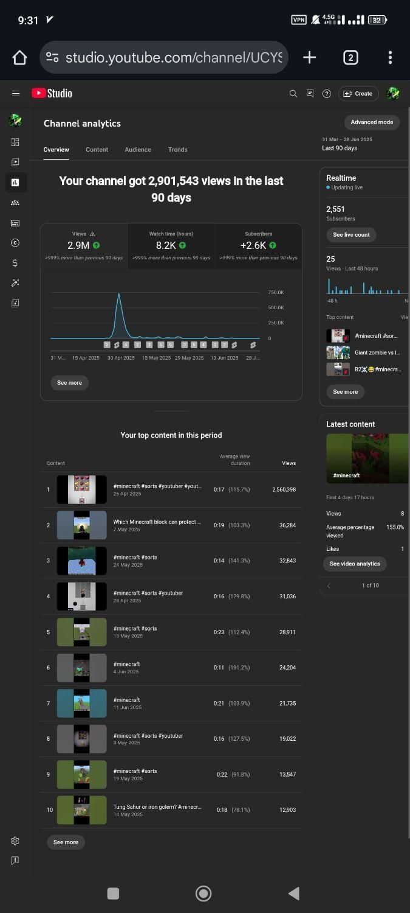Tap the Android recent apps square button
Screen dimensions: 410x913
pos(113,893)
